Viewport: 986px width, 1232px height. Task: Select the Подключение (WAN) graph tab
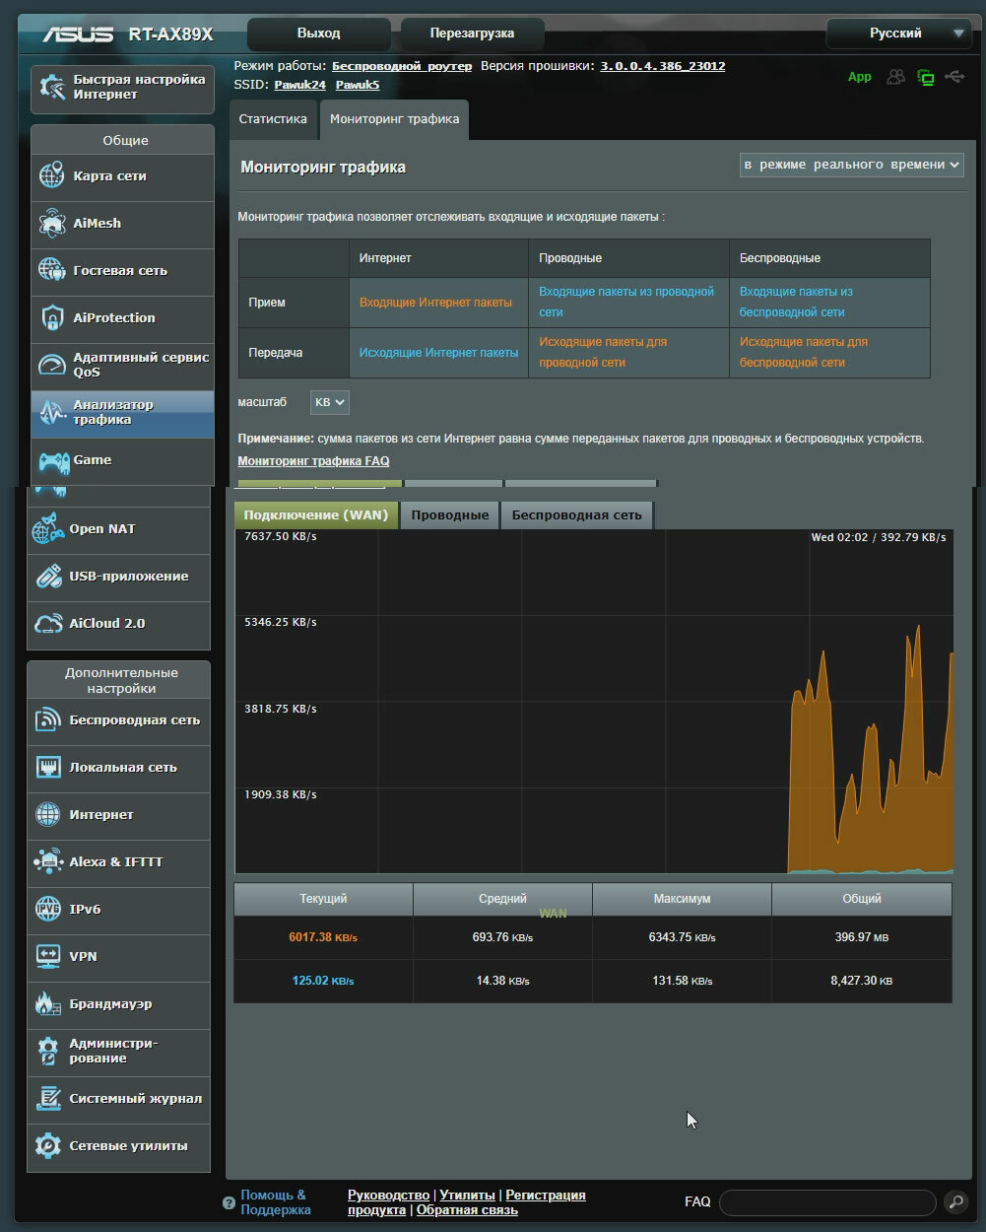[x=316, y=514]
